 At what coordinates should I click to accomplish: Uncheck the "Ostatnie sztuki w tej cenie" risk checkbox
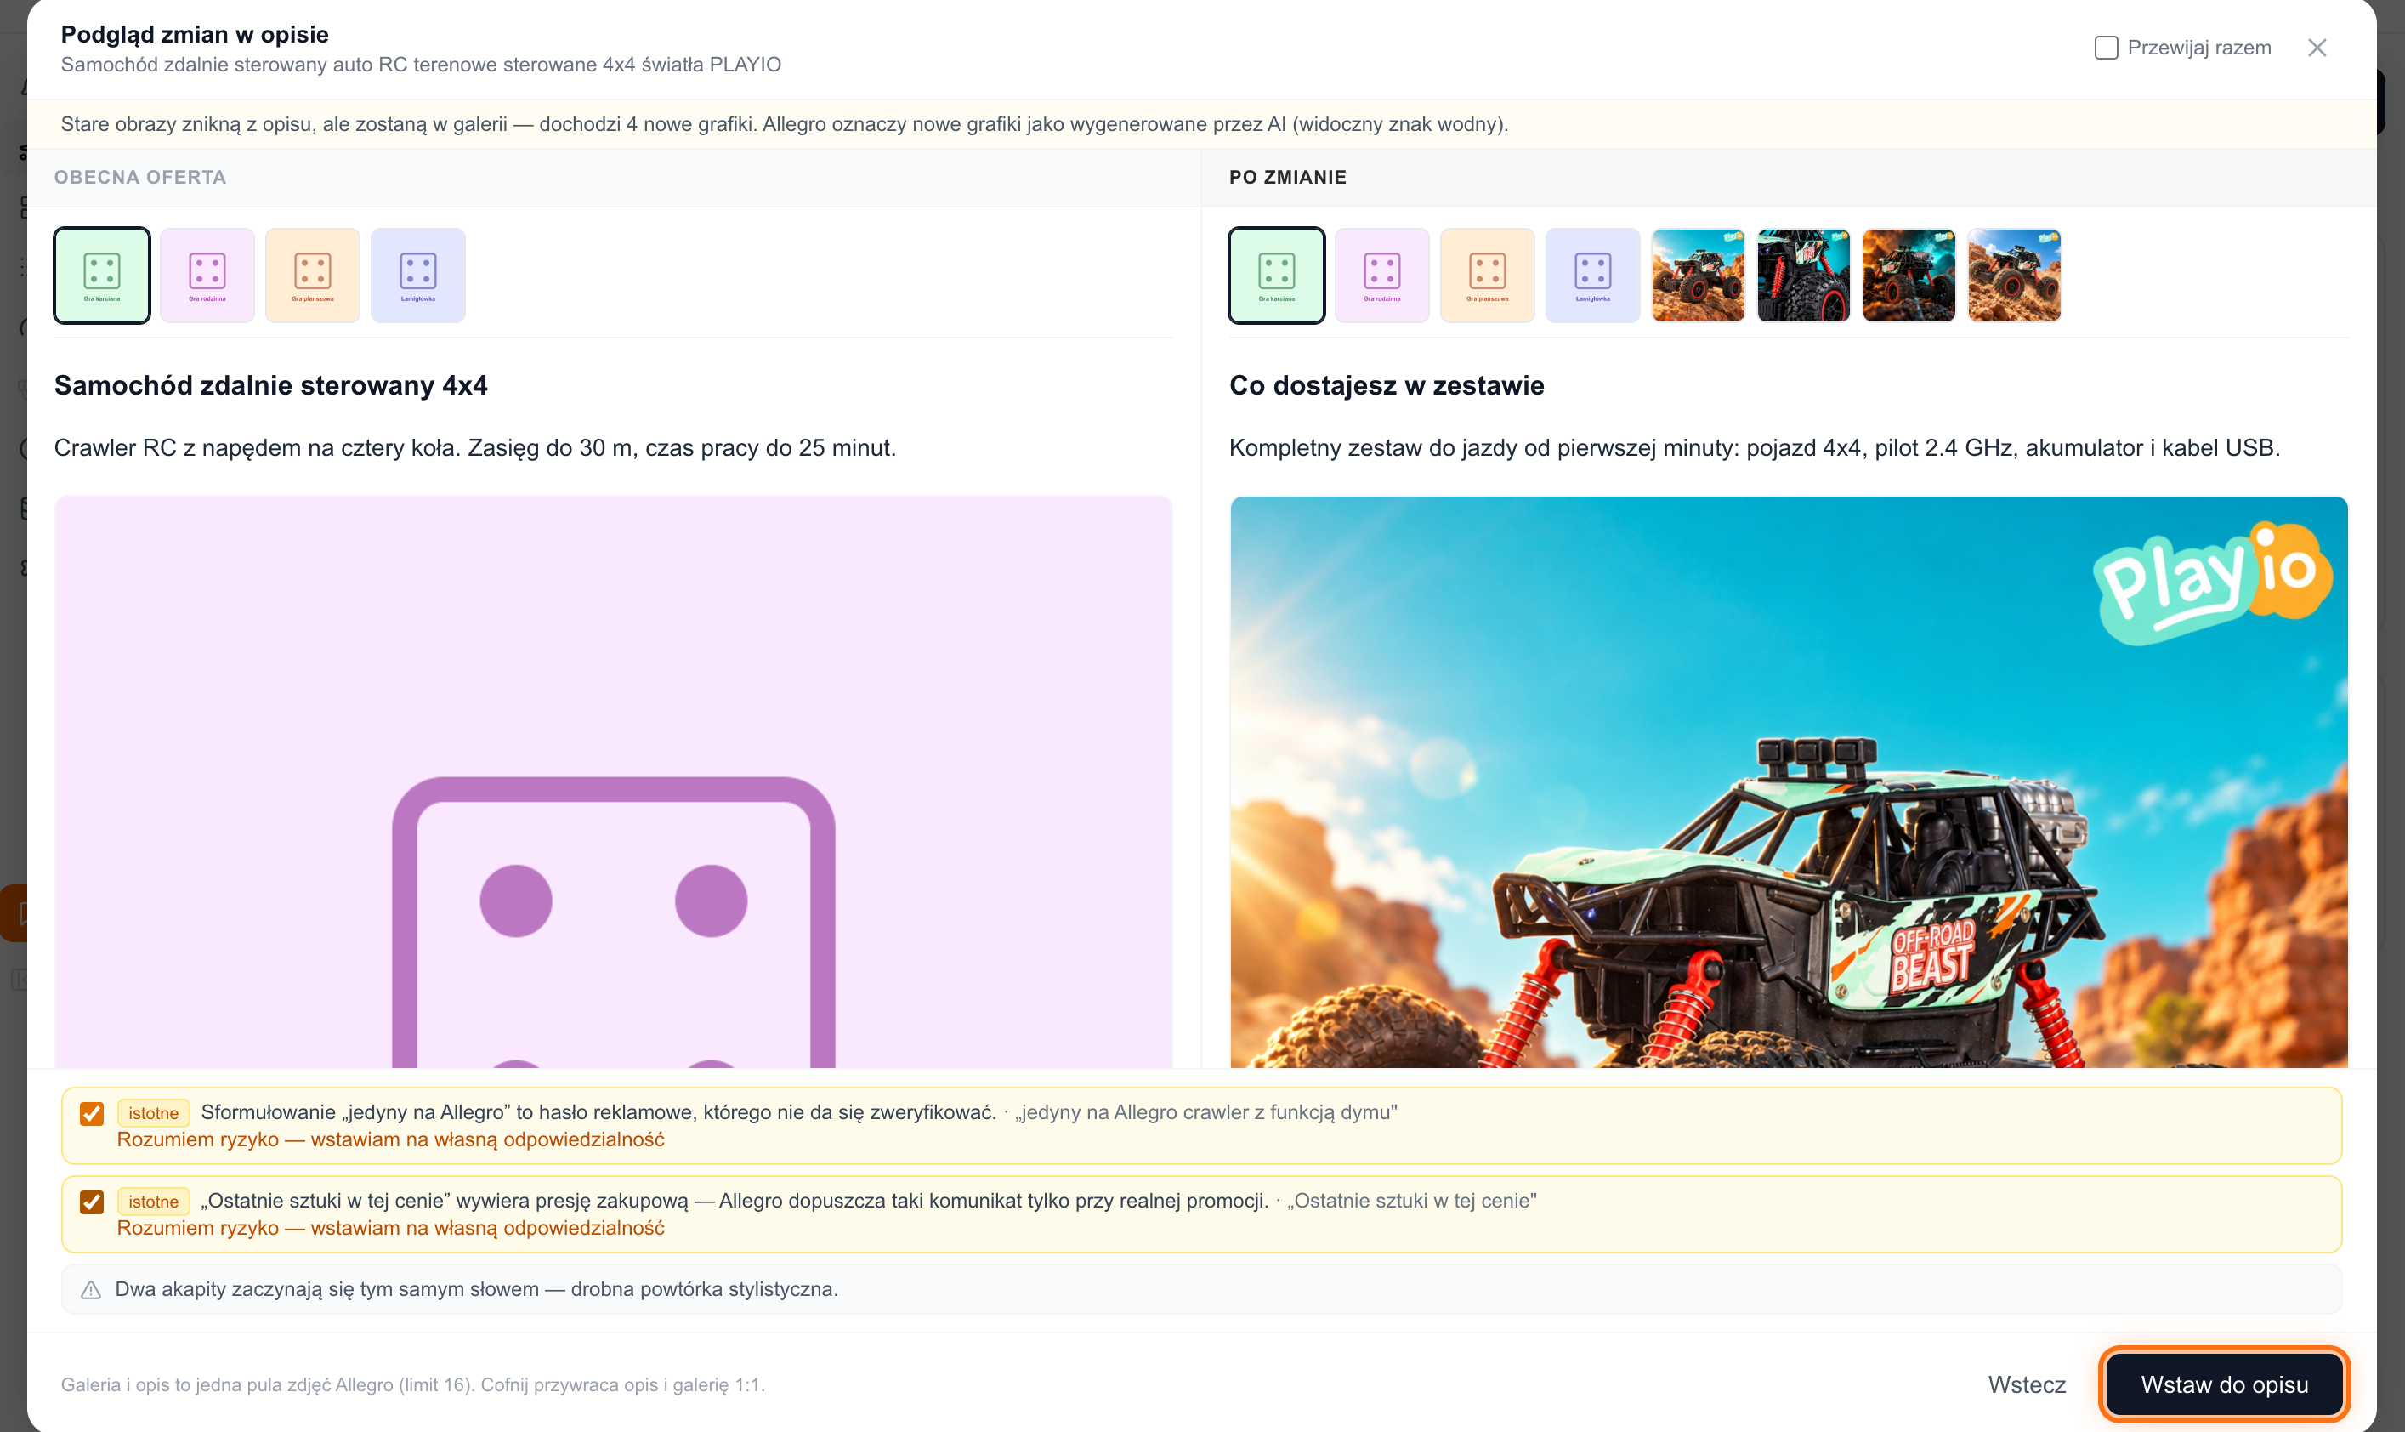tap(92, 1202)
